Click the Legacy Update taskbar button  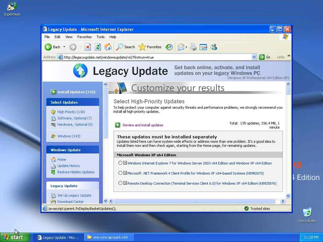pos(58,238)
